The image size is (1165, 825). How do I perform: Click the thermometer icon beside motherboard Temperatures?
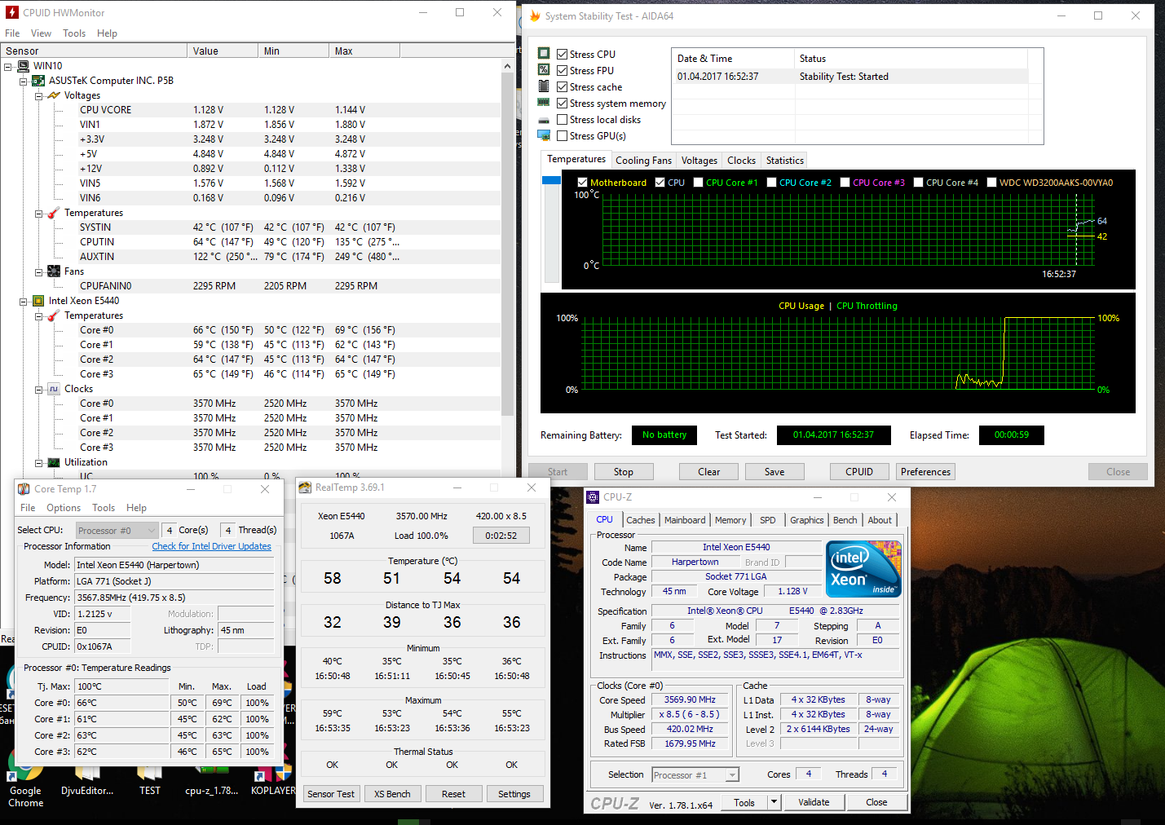point(54,213)
